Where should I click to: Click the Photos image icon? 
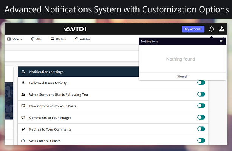coord(52,39)
